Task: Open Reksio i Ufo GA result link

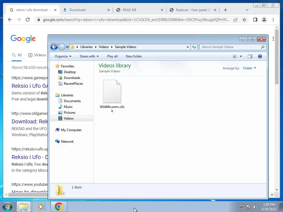Action: coord(30,86)
